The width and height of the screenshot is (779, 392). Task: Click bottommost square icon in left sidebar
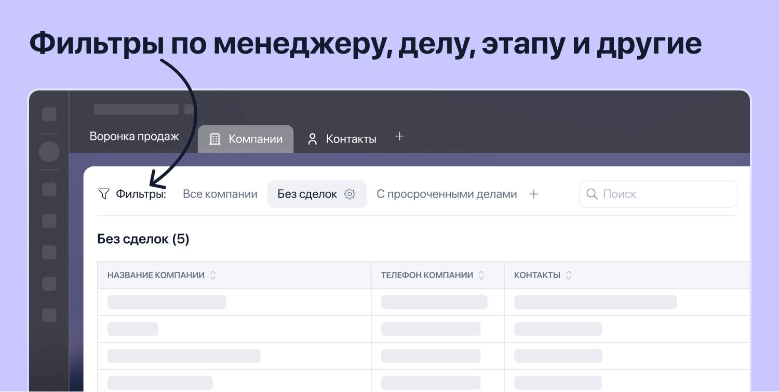point(49,315)
